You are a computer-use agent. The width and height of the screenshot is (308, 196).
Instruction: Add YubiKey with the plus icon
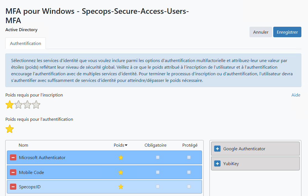pos(217,163)
